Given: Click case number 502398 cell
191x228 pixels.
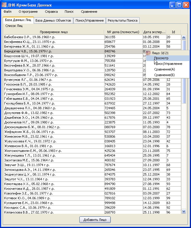Looking at the screenshot, I should coord(123,113).
